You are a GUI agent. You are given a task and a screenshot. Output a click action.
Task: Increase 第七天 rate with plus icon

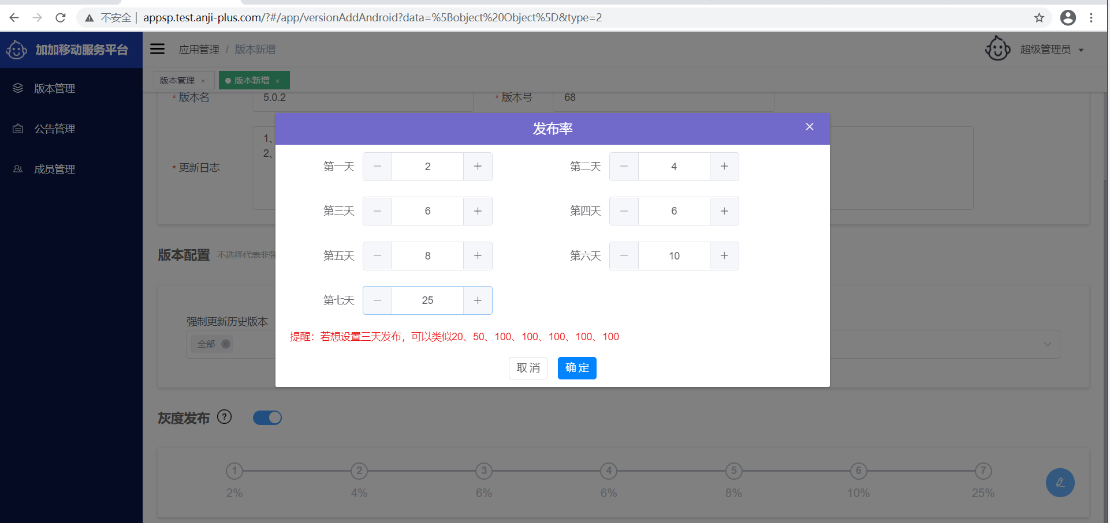pos(478,300)
